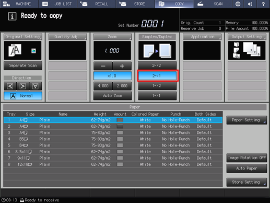Open the MACHINE tab
The height and width of the screenshot is (203, 270).
coord(19,4)
